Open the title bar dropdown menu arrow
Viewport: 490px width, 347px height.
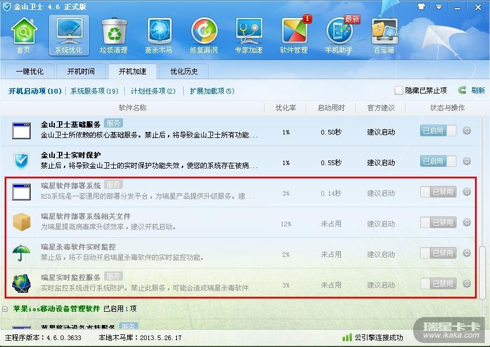click(x=439, y=6)
